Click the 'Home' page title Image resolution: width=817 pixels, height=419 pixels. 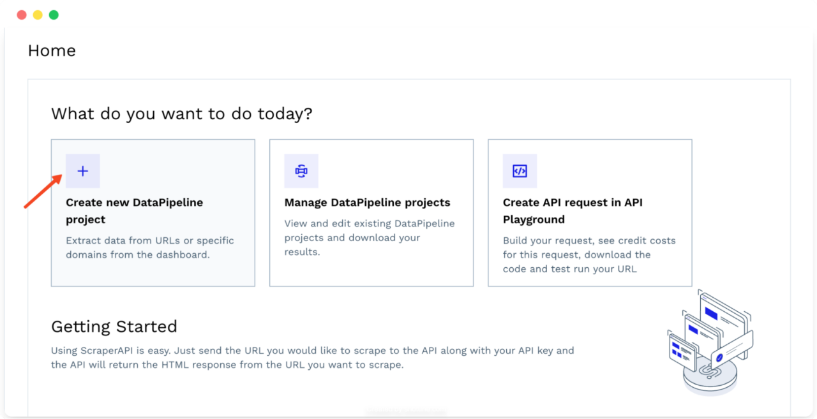pos(52,51)
